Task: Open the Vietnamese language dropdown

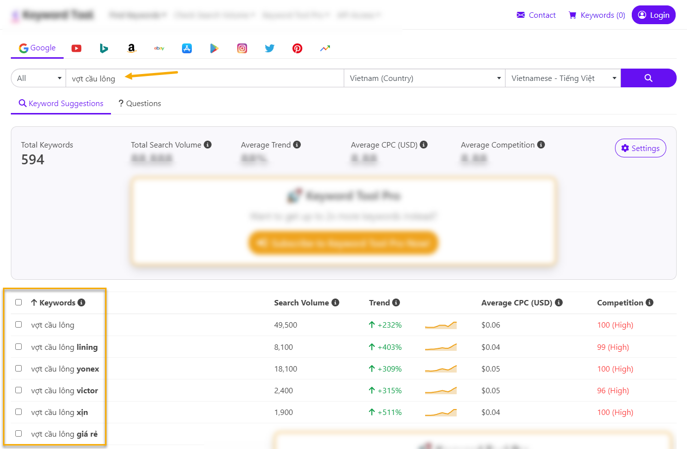Action: click(563, 78)
